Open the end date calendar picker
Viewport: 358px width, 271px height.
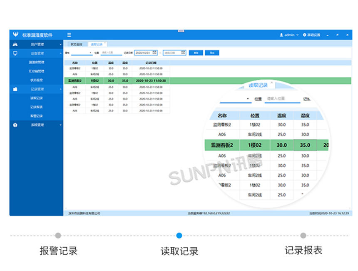(182, 53)
